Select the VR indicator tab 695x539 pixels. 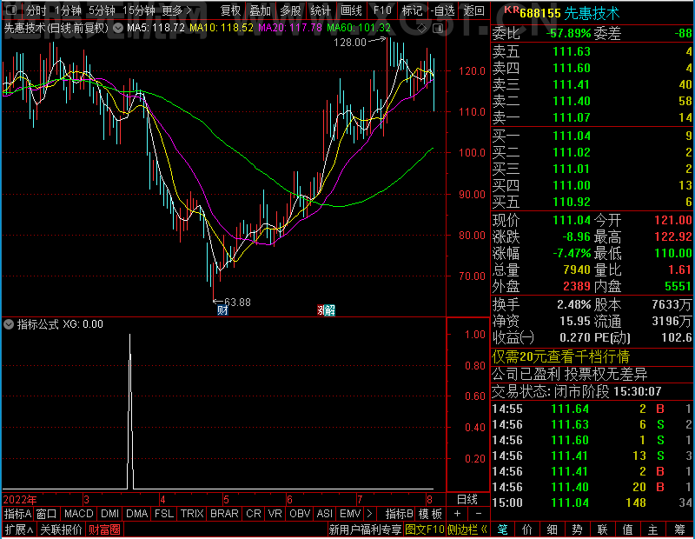275,514
